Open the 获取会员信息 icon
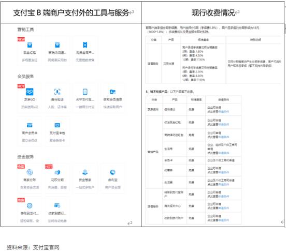287x251 pixels. point(112,92)
